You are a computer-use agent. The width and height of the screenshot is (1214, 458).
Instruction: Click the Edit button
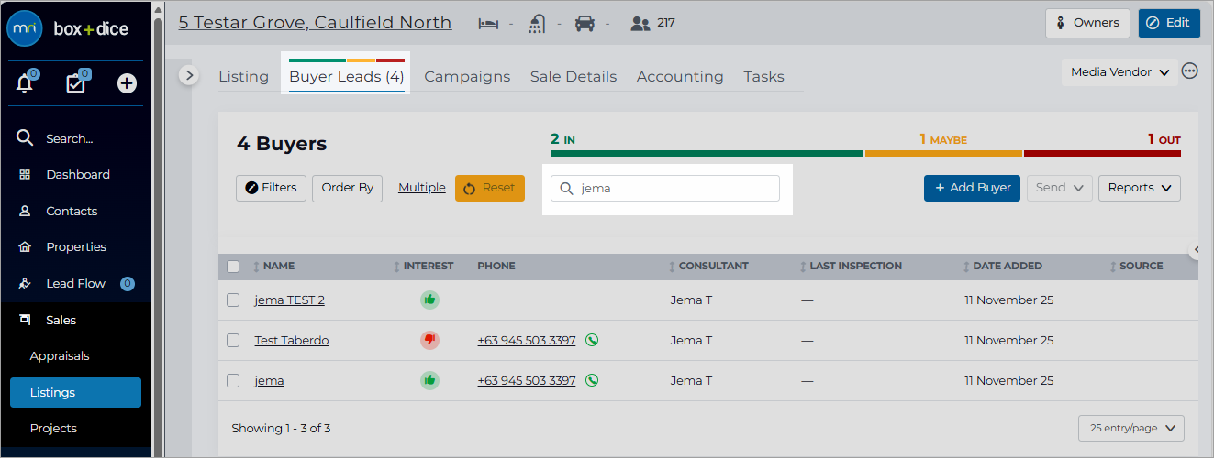tap(1169, 23)
